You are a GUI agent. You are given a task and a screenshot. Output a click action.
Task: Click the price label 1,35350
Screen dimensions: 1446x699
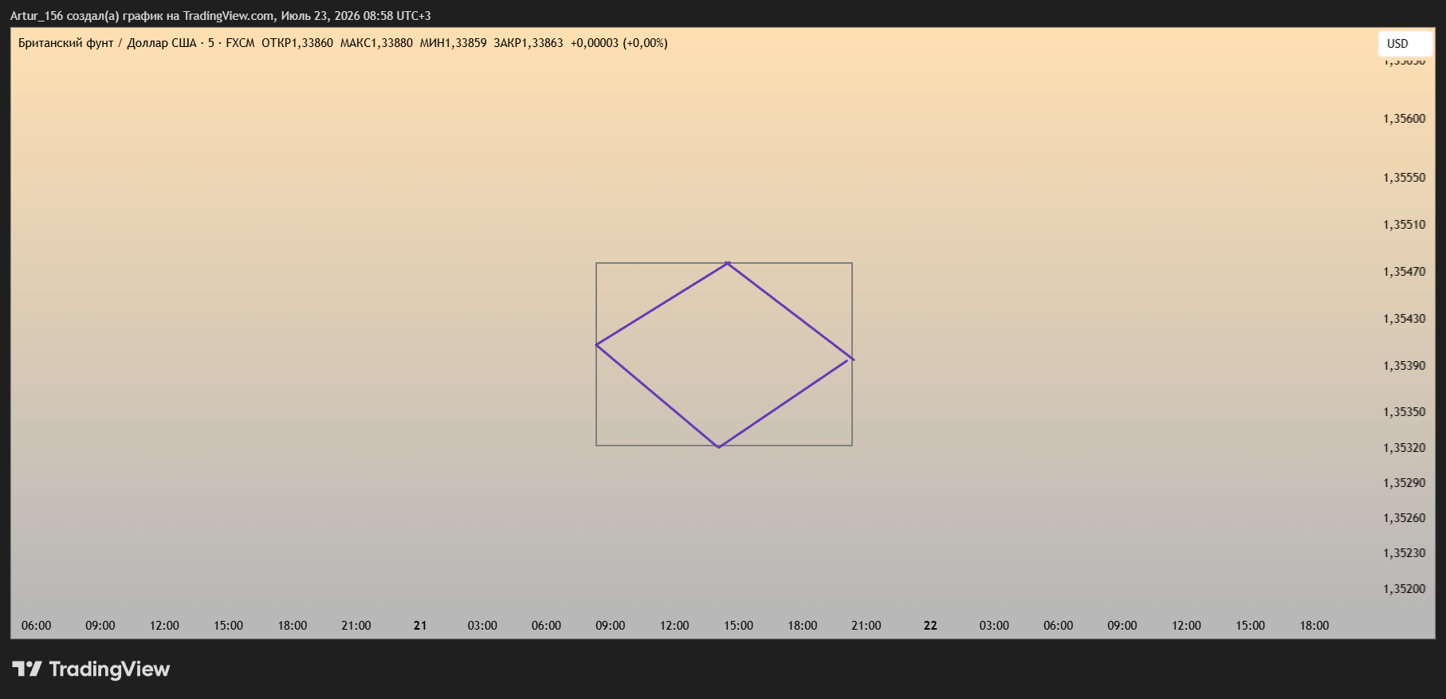click(1405, 412)
